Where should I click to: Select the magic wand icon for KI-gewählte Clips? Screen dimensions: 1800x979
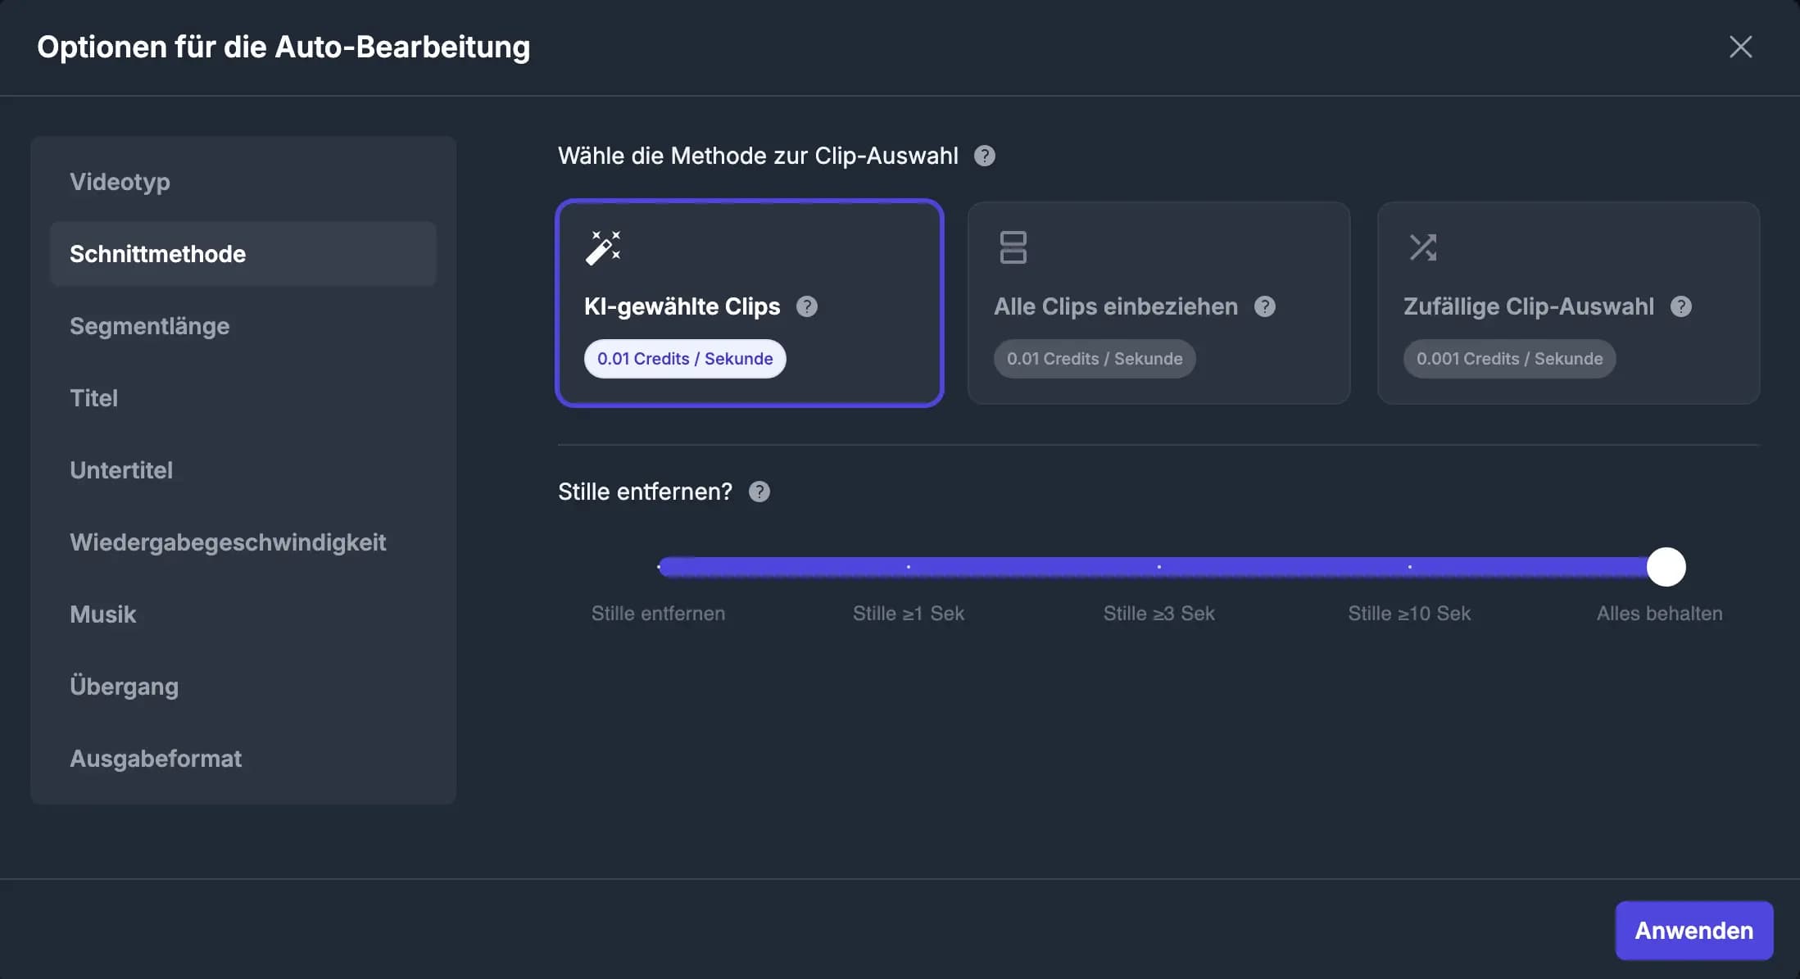tap(602, 247)
